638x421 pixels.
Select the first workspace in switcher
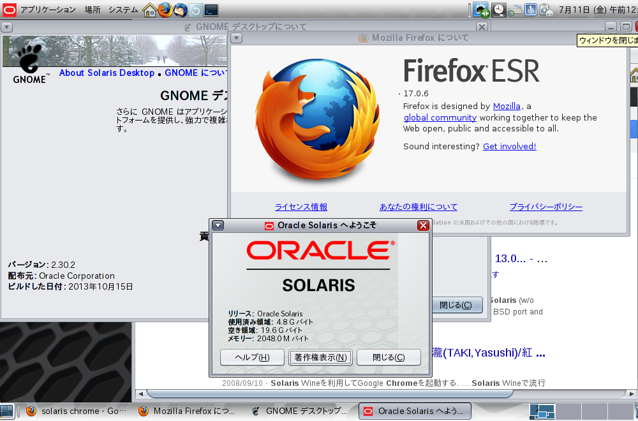[542, 411]
